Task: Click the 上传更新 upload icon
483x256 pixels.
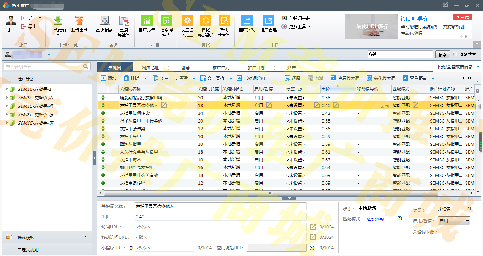Action: (x=79, y=21)
